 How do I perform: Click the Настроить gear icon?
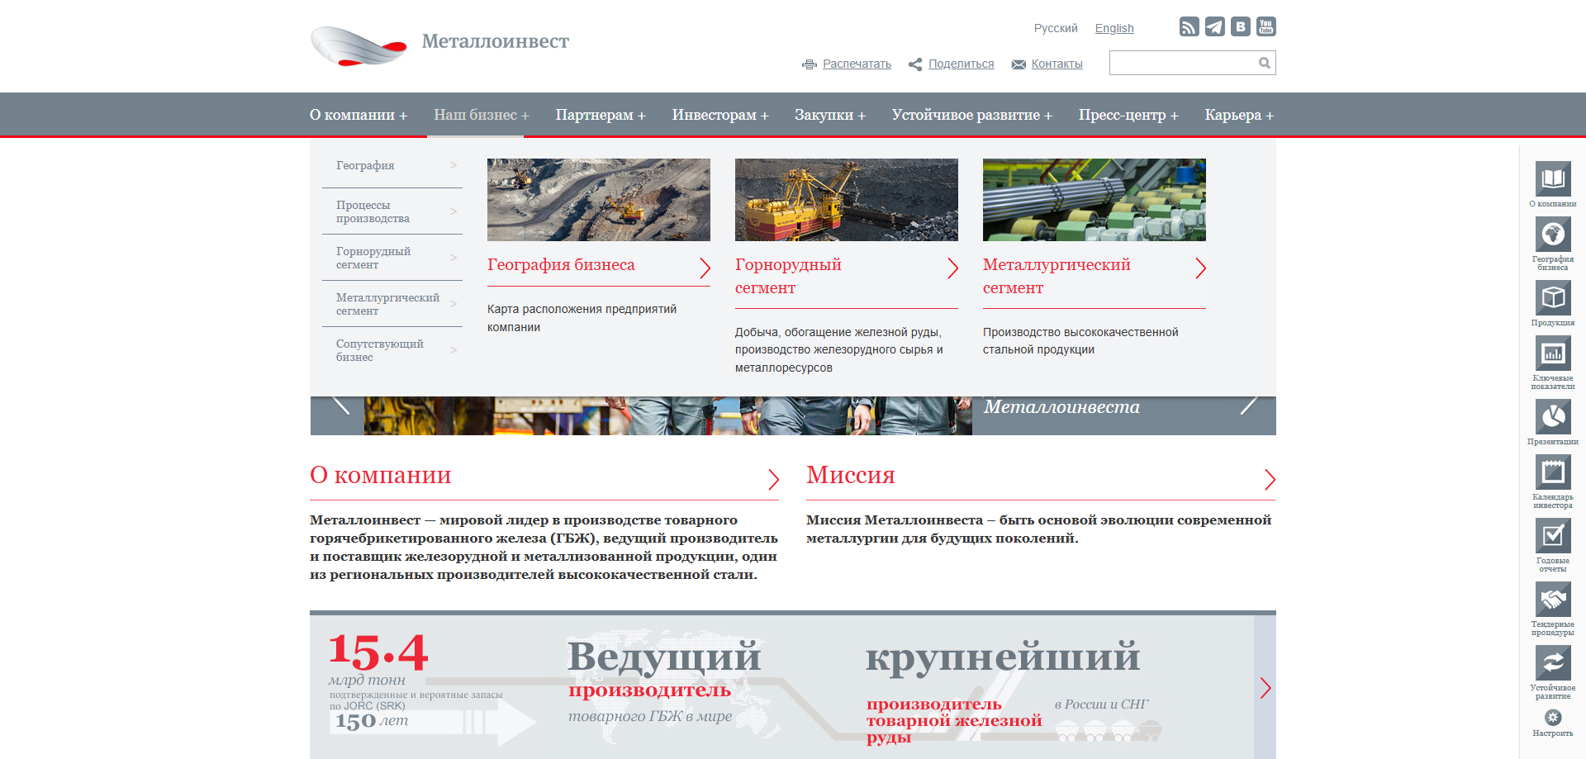[x=1553, y=717]
